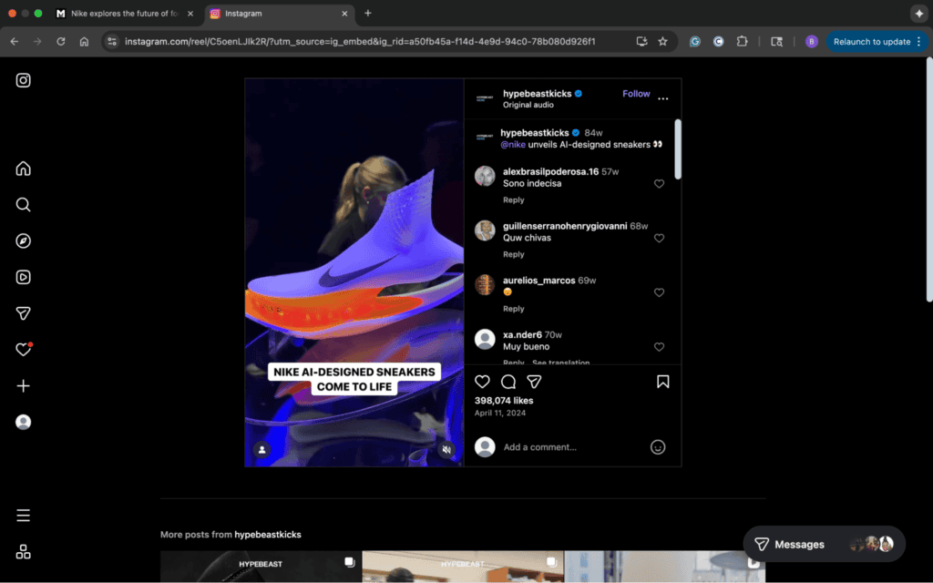Open Notifications heart icon in sidebar
The height and width of the screenshot is (583, 933).
click(x=23, y=349)
